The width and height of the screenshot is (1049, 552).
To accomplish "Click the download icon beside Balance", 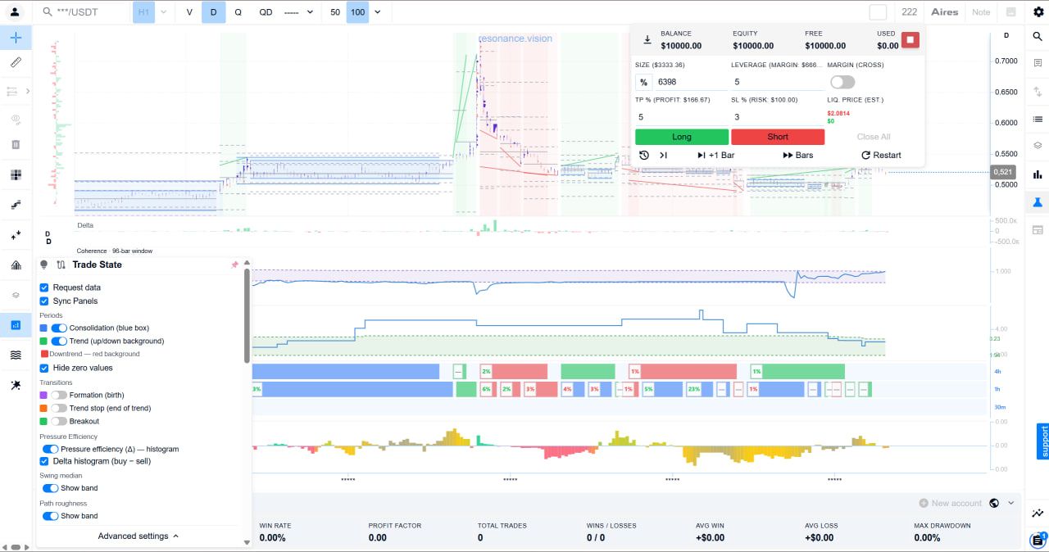I will 647,40.
